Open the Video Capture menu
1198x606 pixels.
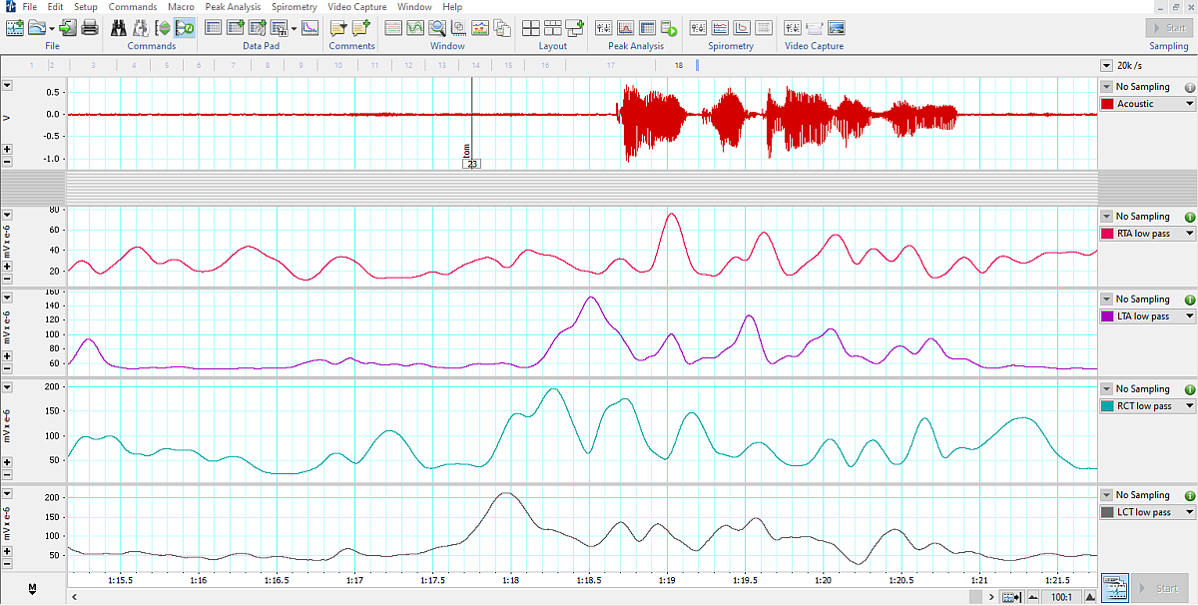point(357,7)
